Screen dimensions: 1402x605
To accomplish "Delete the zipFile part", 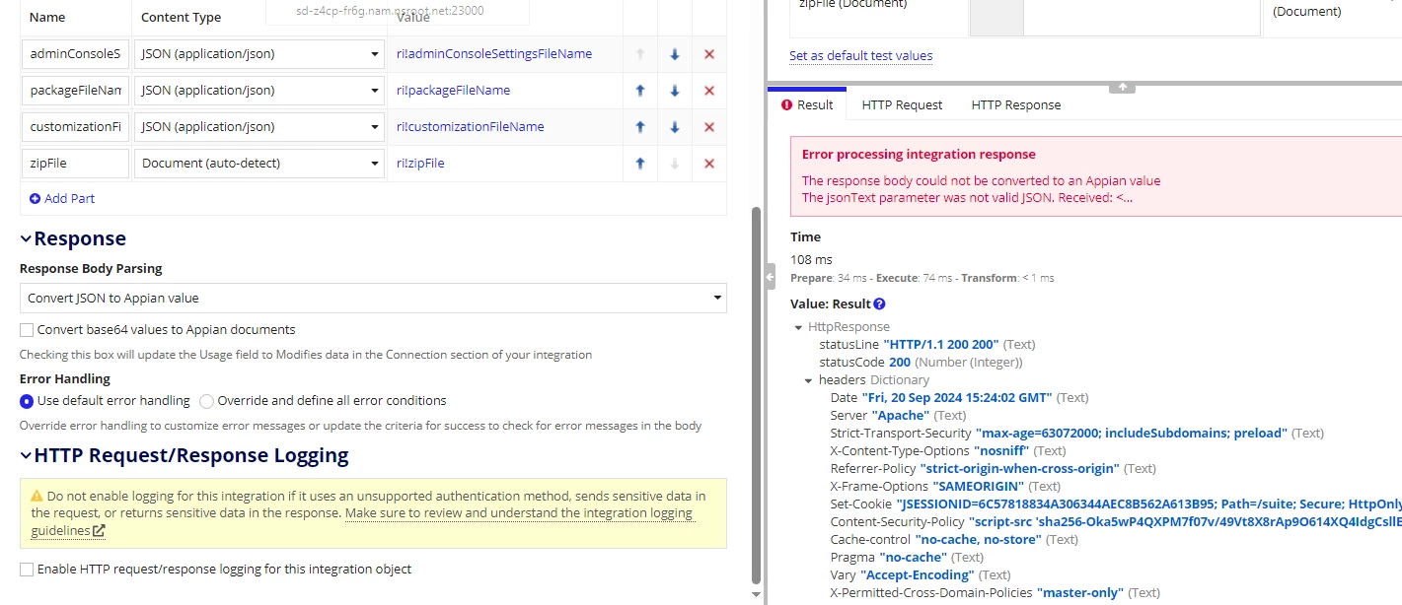I will (x=708, y=164).
